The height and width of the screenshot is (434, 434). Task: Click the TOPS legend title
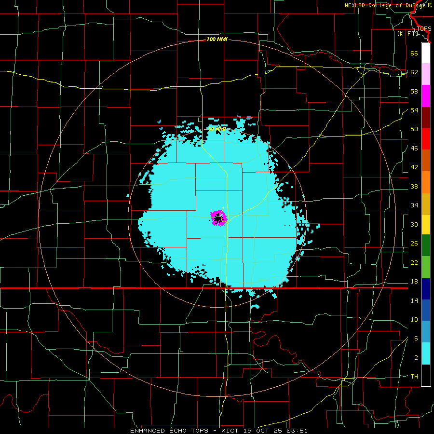point(424,29)
